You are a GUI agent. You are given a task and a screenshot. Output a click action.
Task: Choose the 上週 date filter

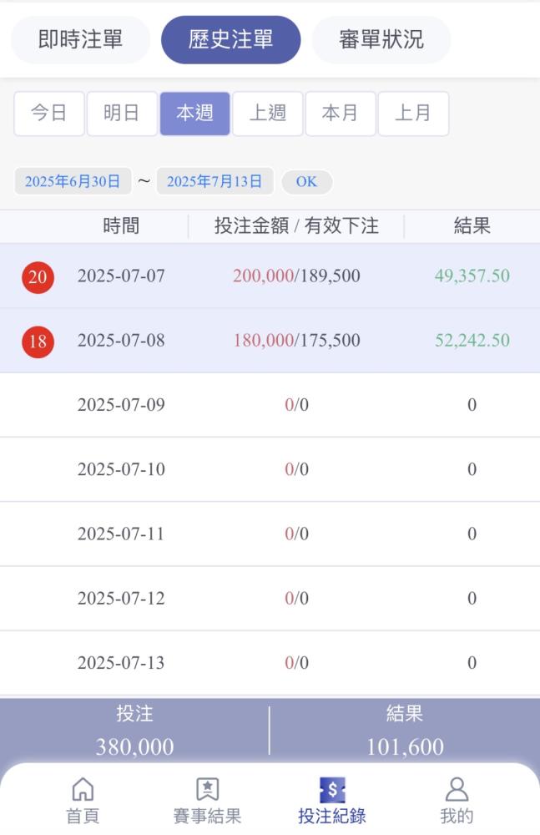[x=268, y=114]
